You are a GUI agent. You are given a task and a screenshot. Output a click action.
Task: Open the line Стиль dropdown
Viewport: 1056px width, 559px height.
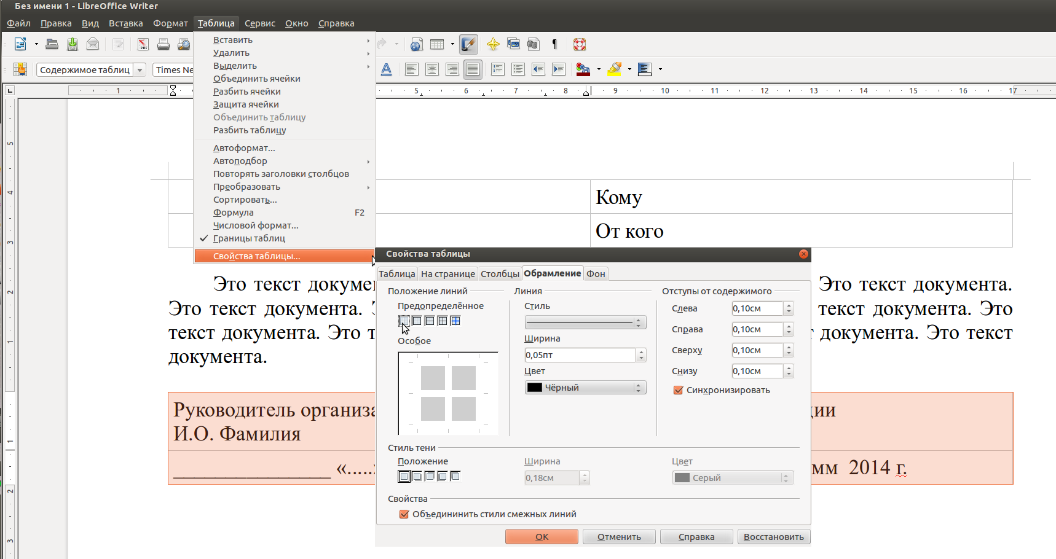(x=585, y=322)
